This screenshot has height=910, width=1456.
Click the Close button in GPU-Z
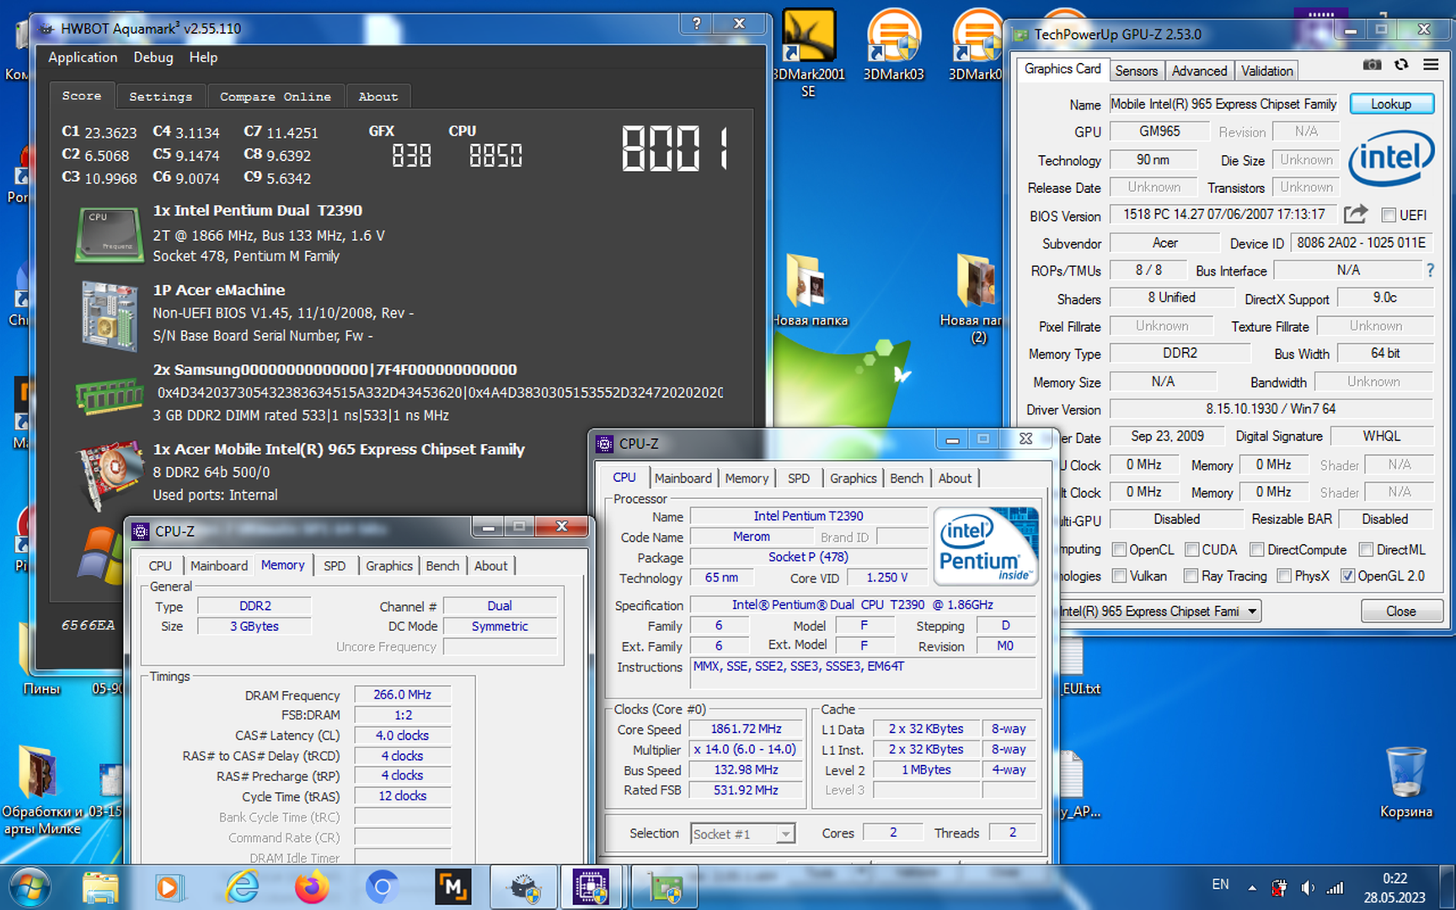(x=1400, y=612)
